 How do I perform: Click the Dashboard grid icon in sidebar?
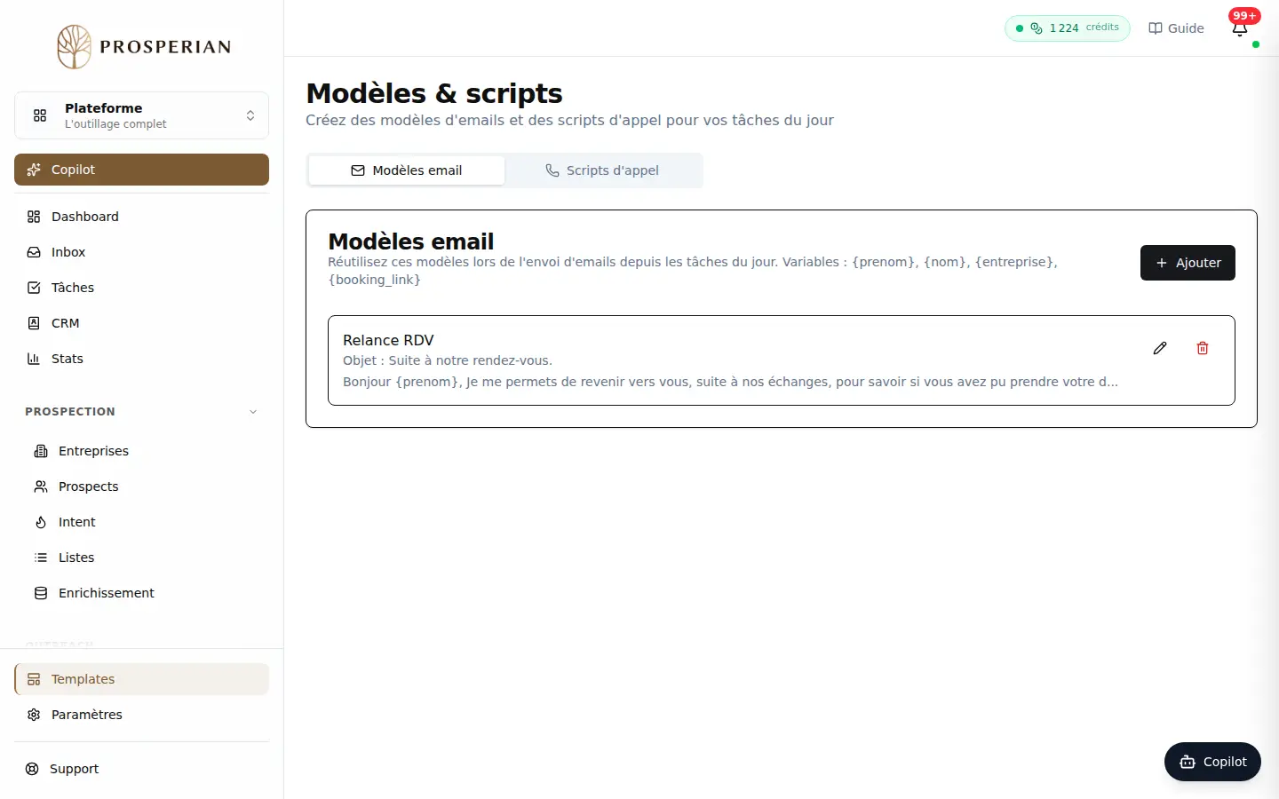coord(34,217)
